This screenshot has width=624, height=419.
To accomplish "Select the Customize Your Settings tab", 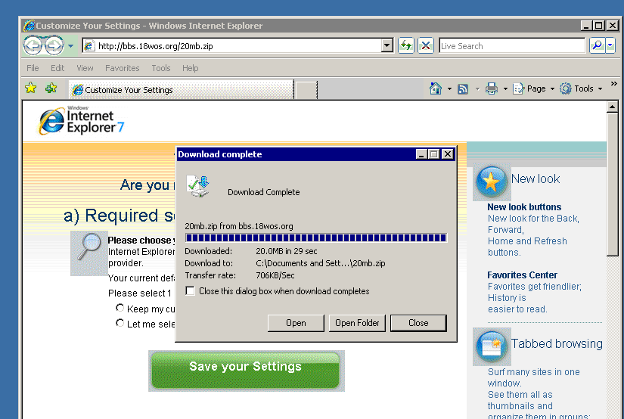I will click(181, 90).
